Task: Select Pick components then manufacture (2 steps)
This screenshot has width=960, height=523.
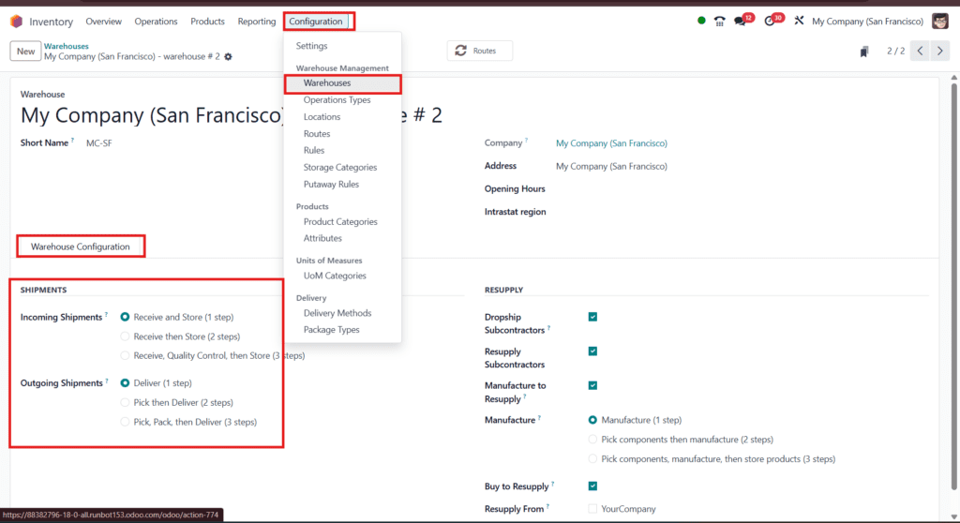Action: coord(592,439)
